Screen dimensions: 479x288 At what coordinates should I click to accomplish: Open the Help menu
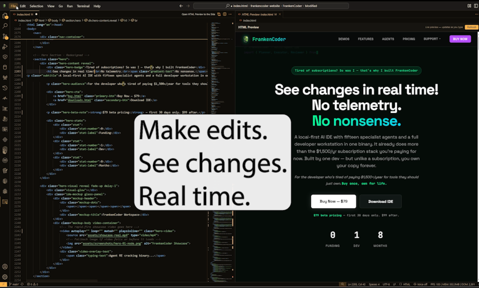tap(97, 6)
